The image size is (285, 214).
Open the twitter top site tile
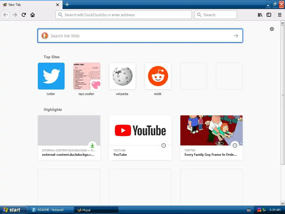click(51, 76)
